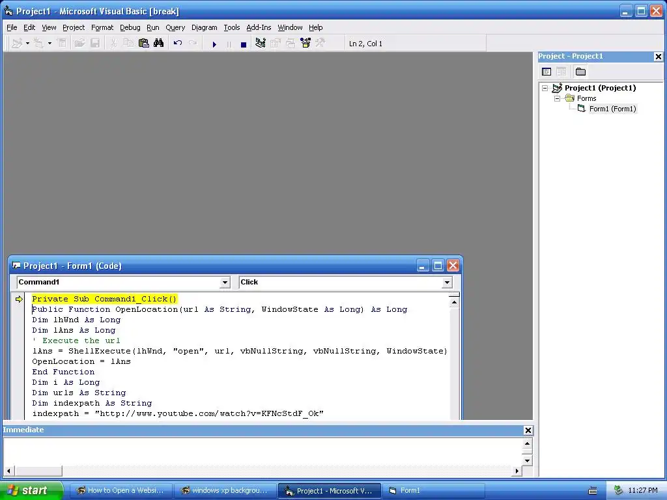Click Immediate window scroll right arrow
This screenshot has width=667, height=500.
(517, 471)
